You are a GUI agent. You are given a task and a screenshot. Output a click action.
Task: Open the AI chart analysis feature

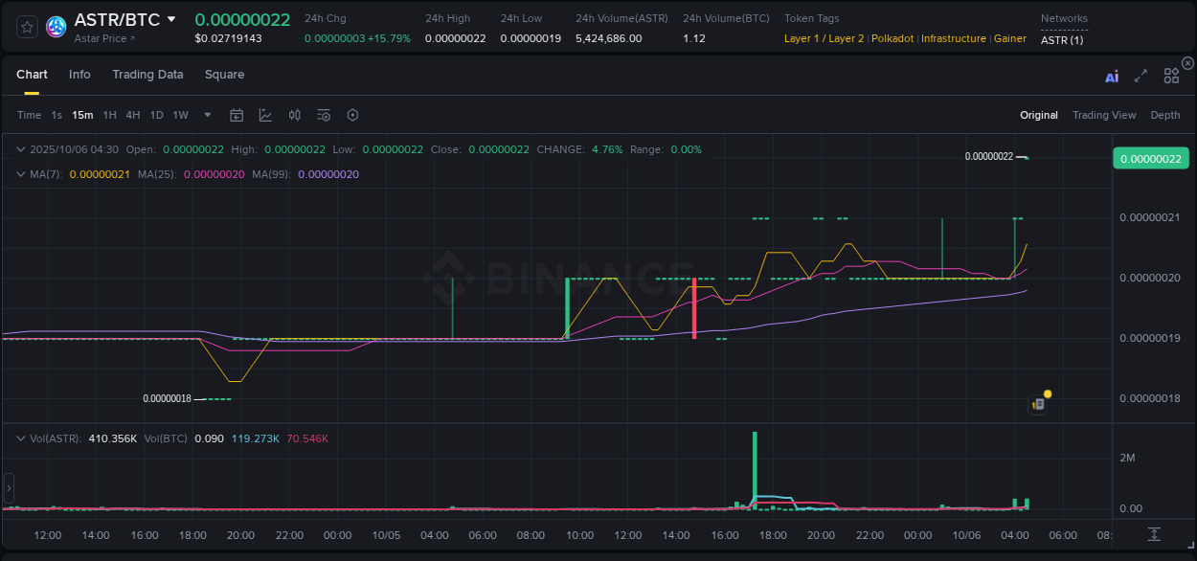[1112, 75]
